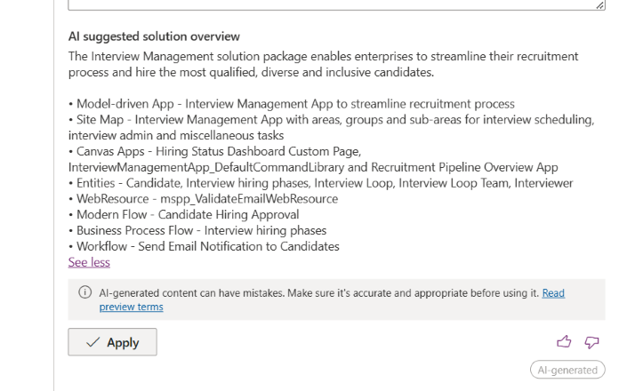Click the AI-generated badge
This screenshot has width=635, height=391.
567,370
